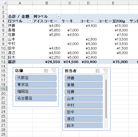Screen dimensions: 138x137
Task: Select entire sheet with corner triangle
Action: tap(5, 3)
